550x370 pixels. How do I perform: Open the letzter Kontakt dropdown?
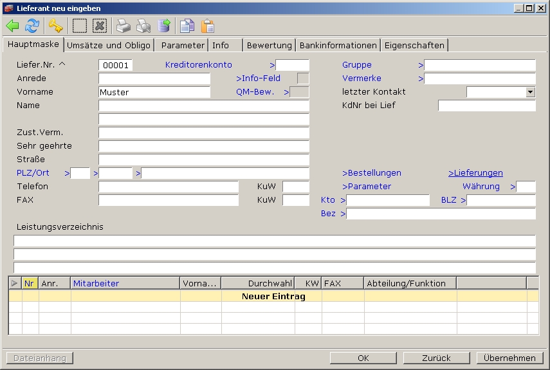(530, 92)
